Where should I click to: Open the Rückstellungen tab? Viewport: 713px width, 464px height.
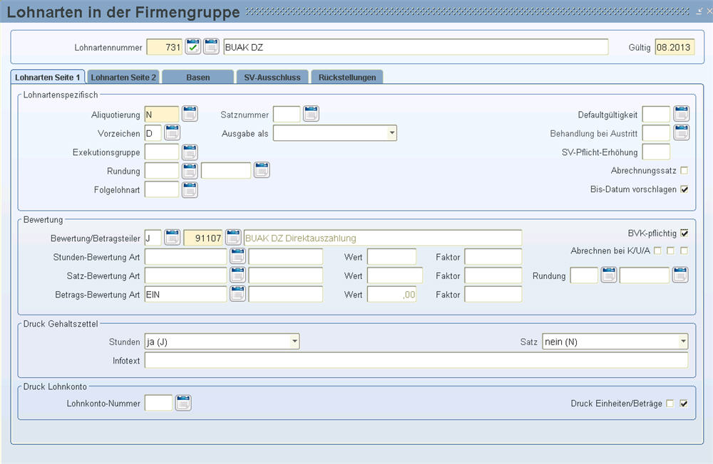[x=347, y=77]
